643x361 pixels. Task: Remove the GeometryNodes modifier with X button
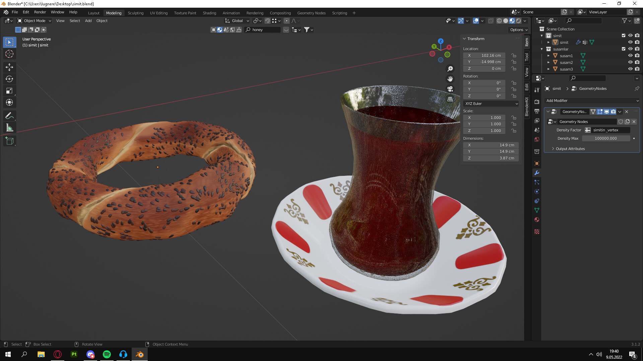[x=626, y=112]
